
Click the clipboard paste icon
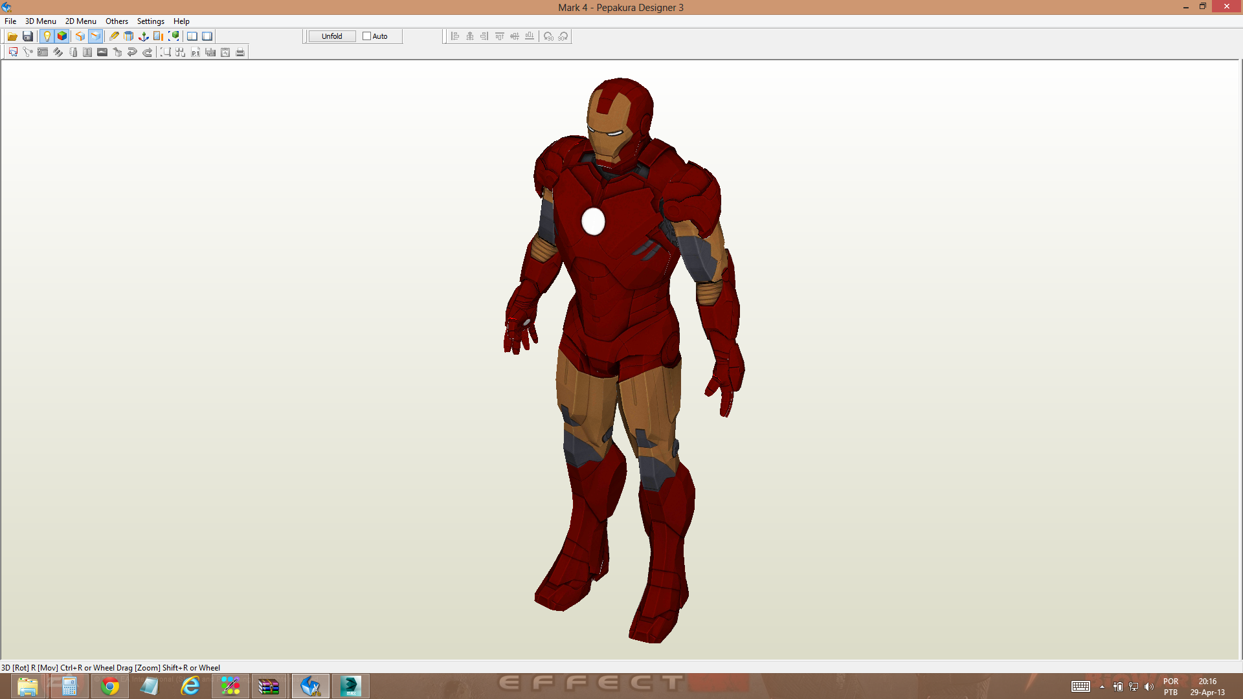coord(225,52)
